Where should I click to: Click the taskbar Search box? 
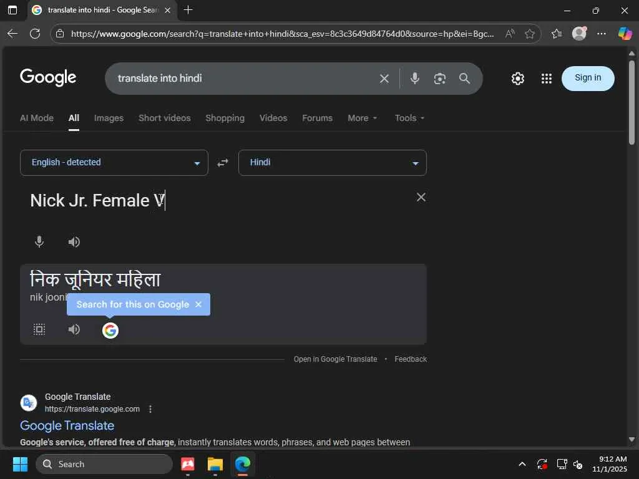click(x=104, y=464)
